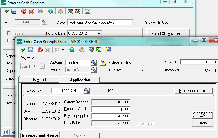Switch to the Payment tab
The width and height of the screenshot is (218, 138).
(39, 80)
